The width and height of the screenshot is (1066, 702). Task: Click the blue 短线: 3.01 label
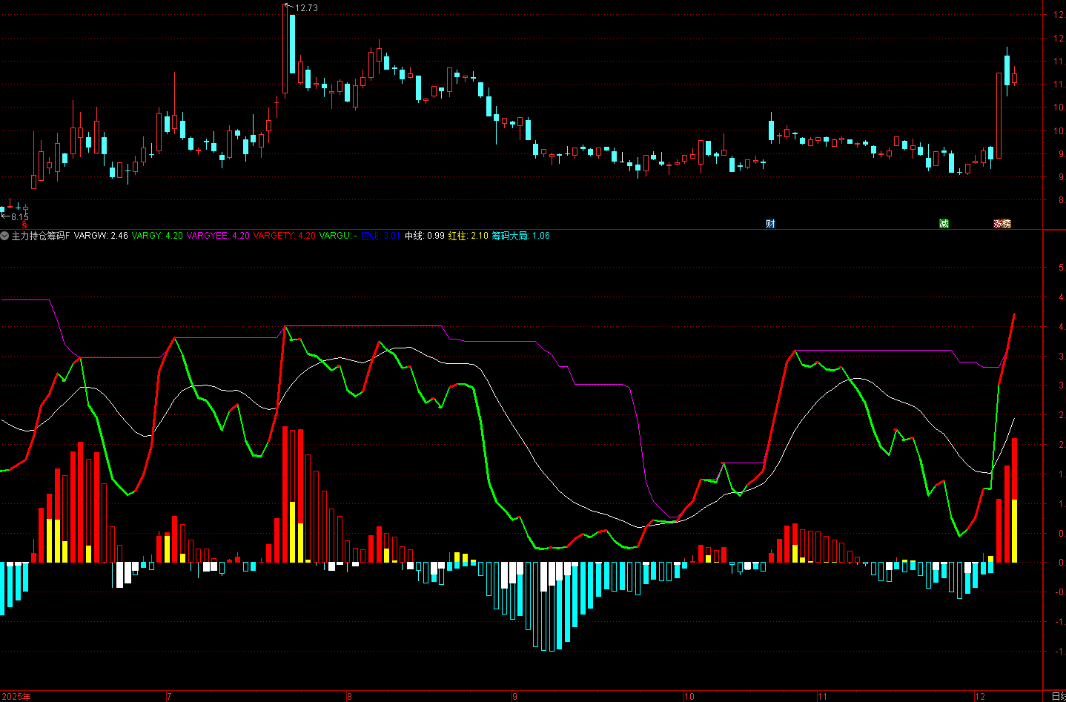[380, 236]
